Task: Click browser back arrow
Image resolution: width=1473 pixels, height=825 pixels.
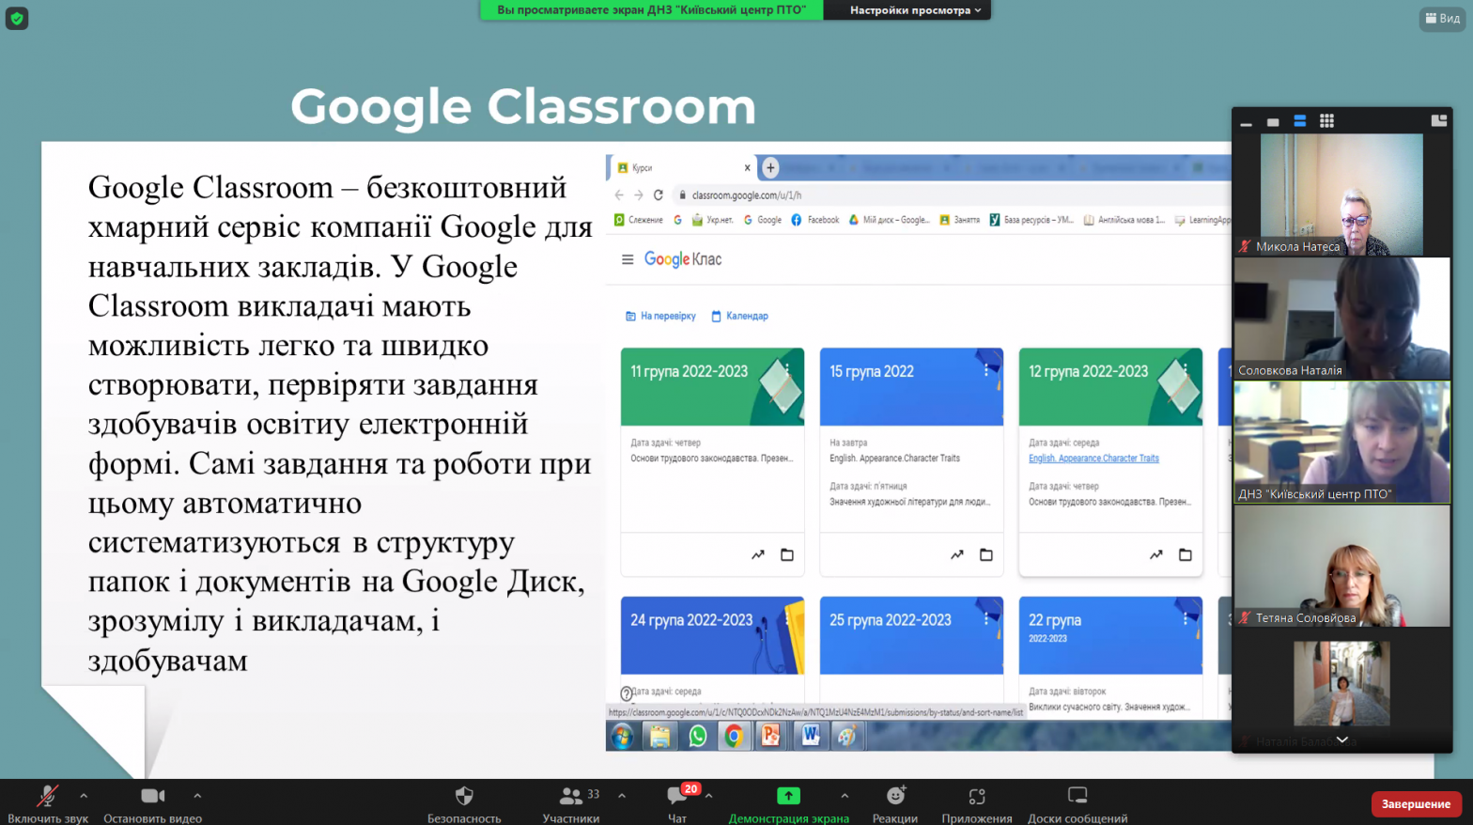Action: pos(619,195)
